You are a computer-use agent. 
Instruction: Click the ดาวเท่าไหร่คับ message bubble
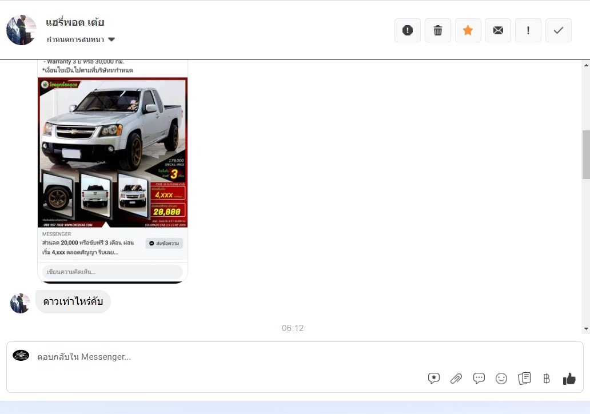73,301
